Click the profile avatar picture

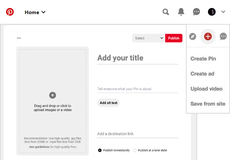coord(212,12)
